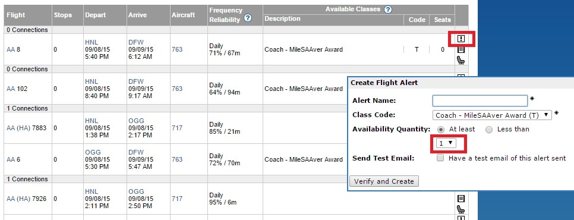Viewport: 574px width, 220px height.
Task: Open HNL departure link for AA (HA) 7926
Action: click(x=92, y=191)
